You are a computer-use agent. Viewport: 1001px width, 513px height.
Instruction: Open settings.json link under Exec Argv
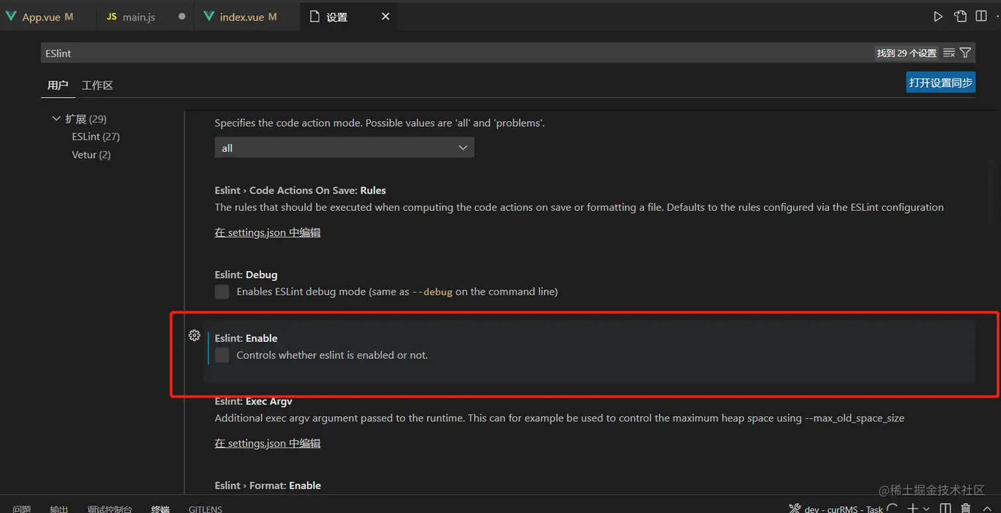click(x=267, y=443)
